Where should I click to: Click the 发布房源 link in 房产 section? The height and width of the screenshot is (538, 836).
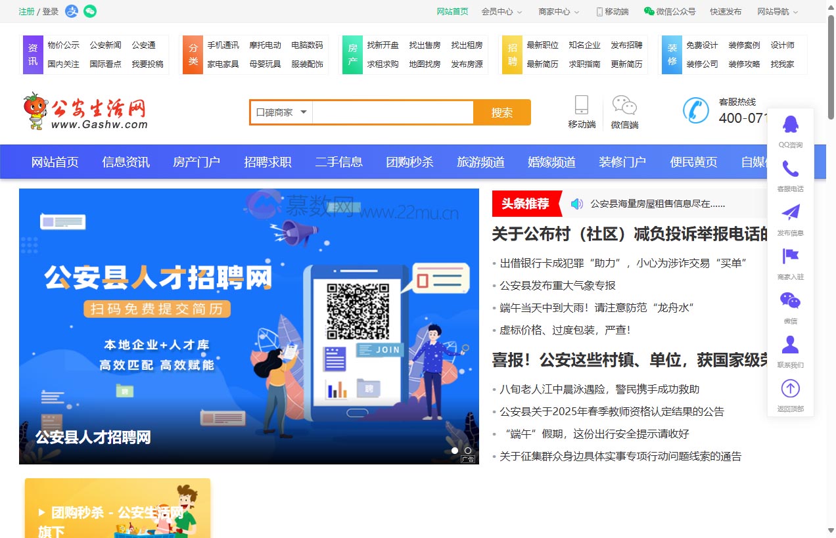pyautogui.click(x=467, y=63)
